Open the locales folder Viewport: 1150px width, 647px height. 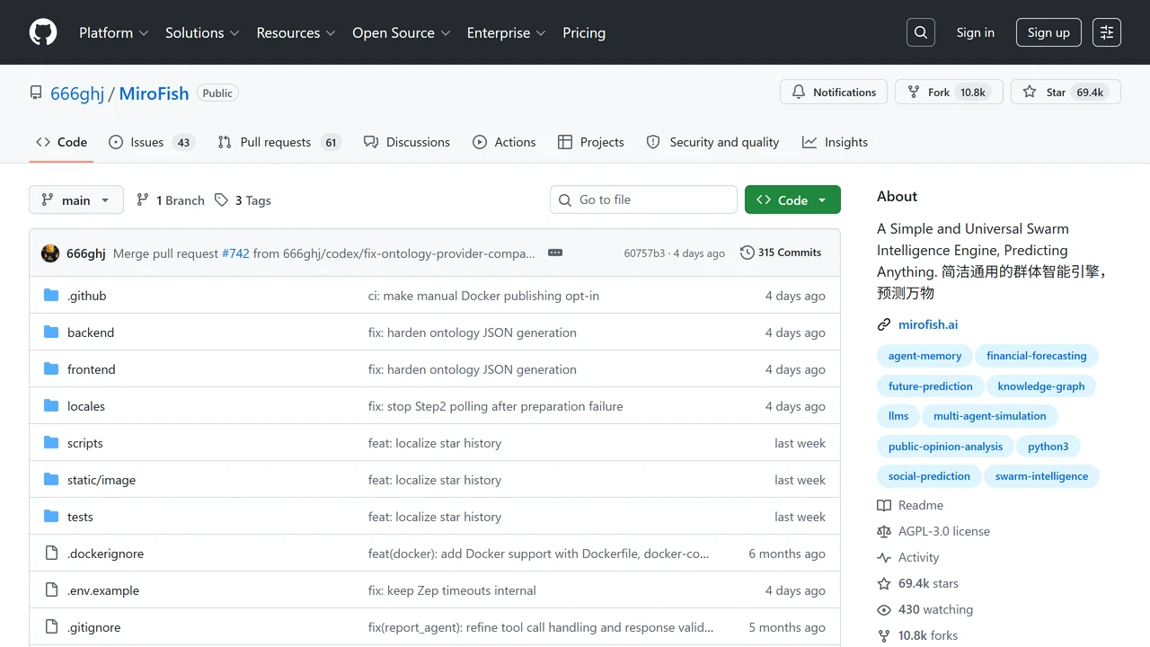pyautogui.click(x=86, y=406)
